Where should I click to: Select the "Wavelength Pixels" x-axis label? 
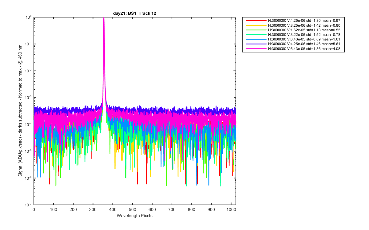pos(135,216)
